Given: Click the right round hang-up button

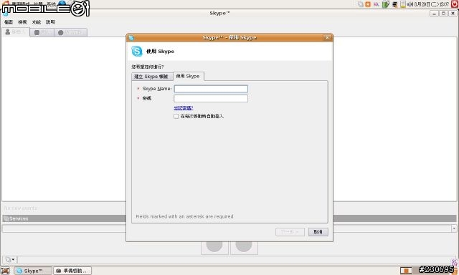Looking at the screenshot, I should click(x=244, y=246).
